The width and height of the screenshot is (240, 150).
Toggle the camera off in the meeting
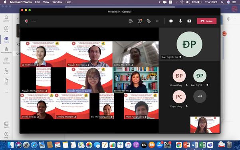(x=171, y=21)
